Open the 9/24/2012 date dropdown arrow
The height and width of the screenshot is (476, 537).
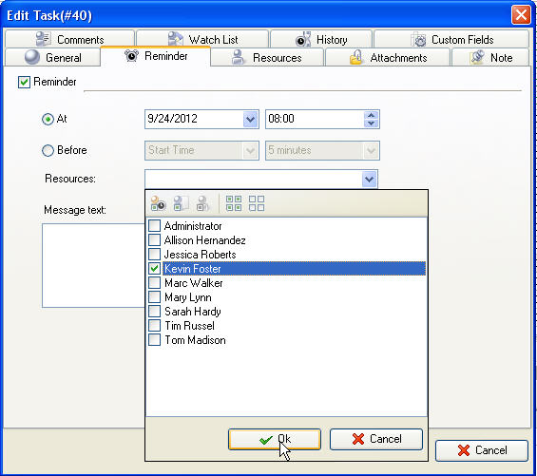coord(251,119)
